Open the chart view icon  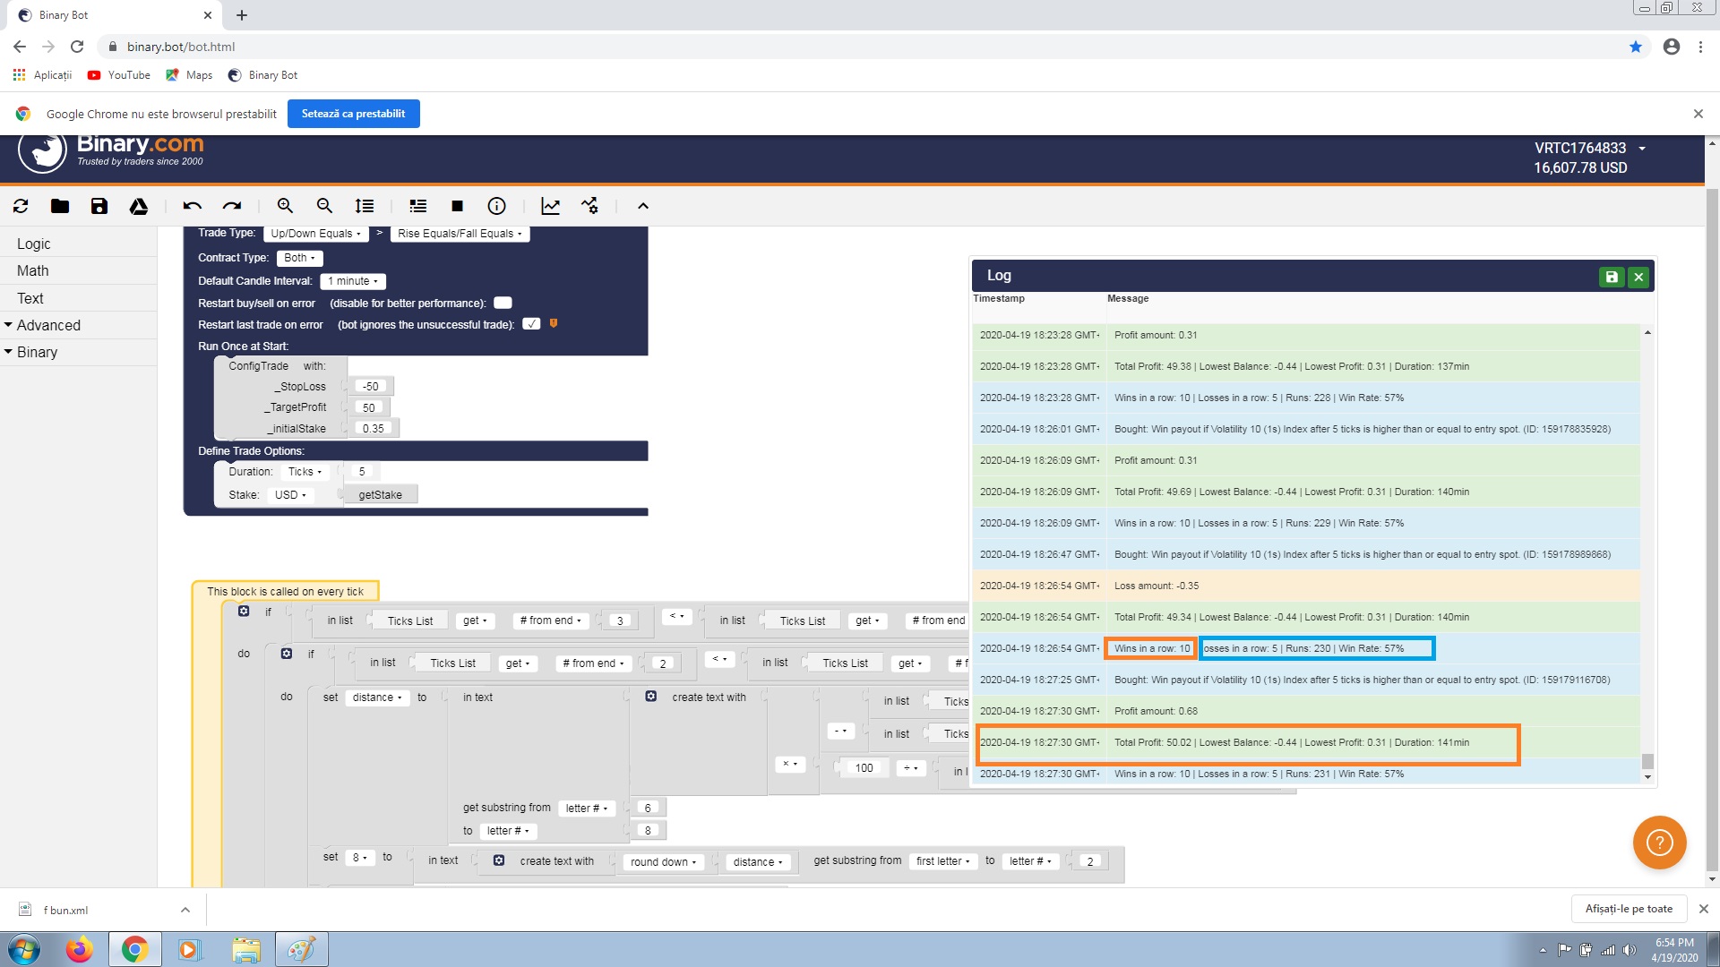coord(550,206)
